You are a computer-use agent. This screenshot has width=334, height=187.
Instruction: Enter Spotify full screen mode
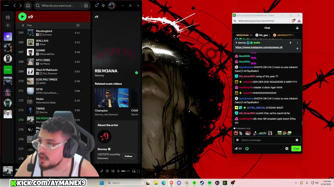point(138,171)
